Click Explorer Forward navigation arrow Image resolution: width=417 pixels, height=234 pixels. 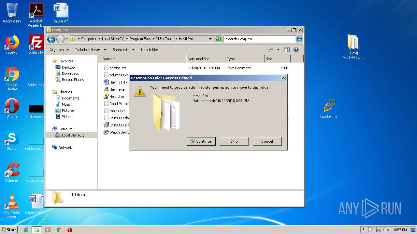click(60, 39)
